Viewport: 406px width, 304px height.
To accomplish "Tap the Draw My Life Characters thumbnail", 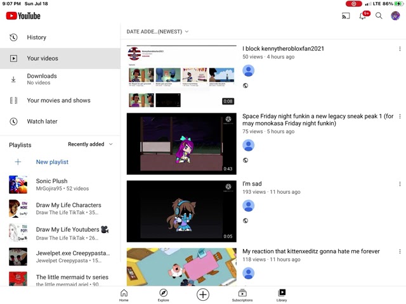I will click(x=18, y=208).
